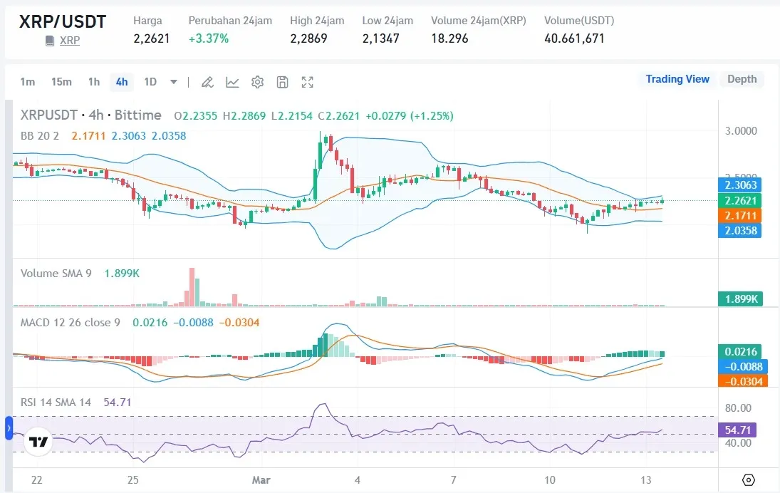Click the 54.71 RSI axis tag
The height and width of the screenshot is (493, 780).
[737, 430]
